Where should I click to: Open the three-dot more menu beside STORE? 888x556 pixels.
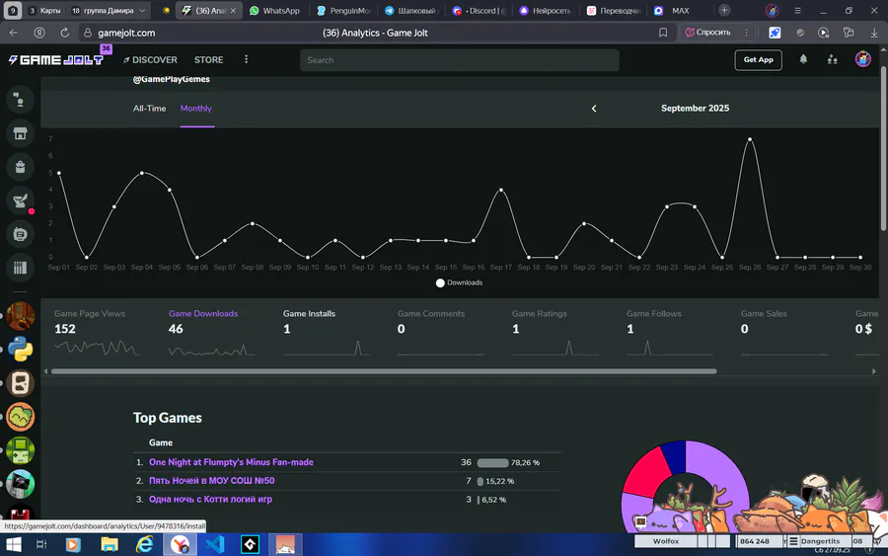point(246,59)
